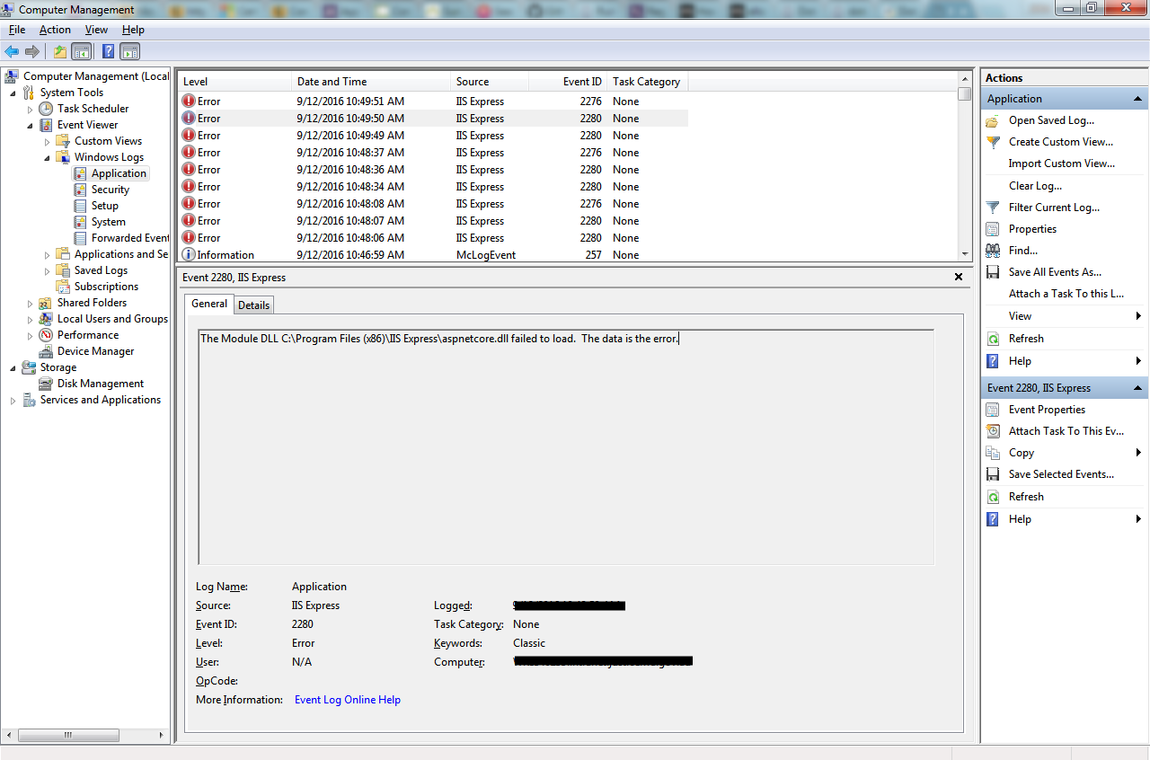Sort events by Event ID column
The height and width of the screenshot is (760, 1150).
[568, 82]
